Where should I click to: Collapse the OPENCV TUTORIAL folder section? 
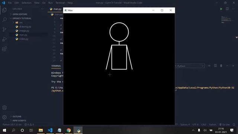pyautogui.click(x=22, y=18)
